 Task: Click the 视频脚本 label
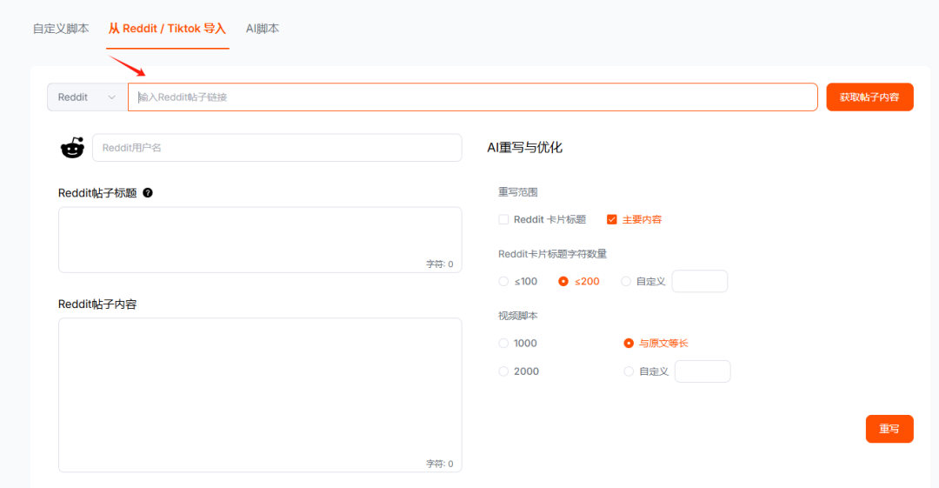(x=518, y=316)
